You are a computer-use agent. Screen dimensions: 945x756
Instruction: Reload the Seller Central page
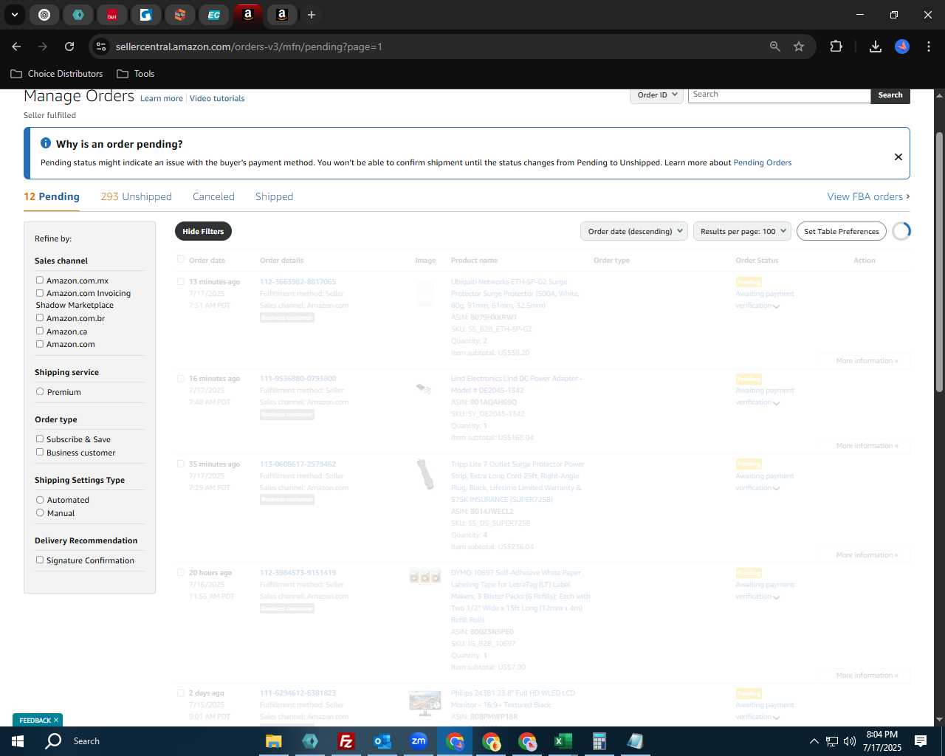point(69,47)
